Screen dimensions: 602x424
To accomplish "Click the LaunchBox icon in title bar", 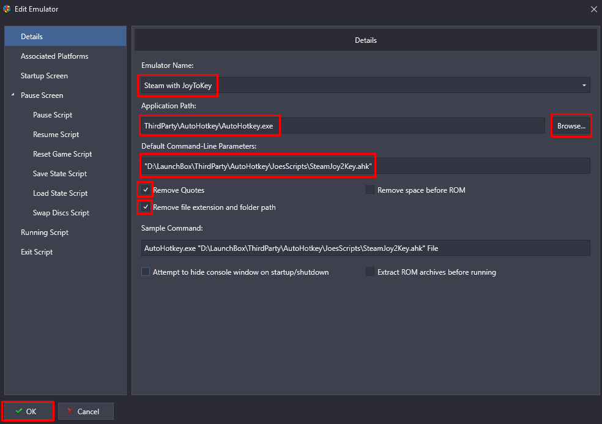I will pyautogui.click(x=7, y=9).
